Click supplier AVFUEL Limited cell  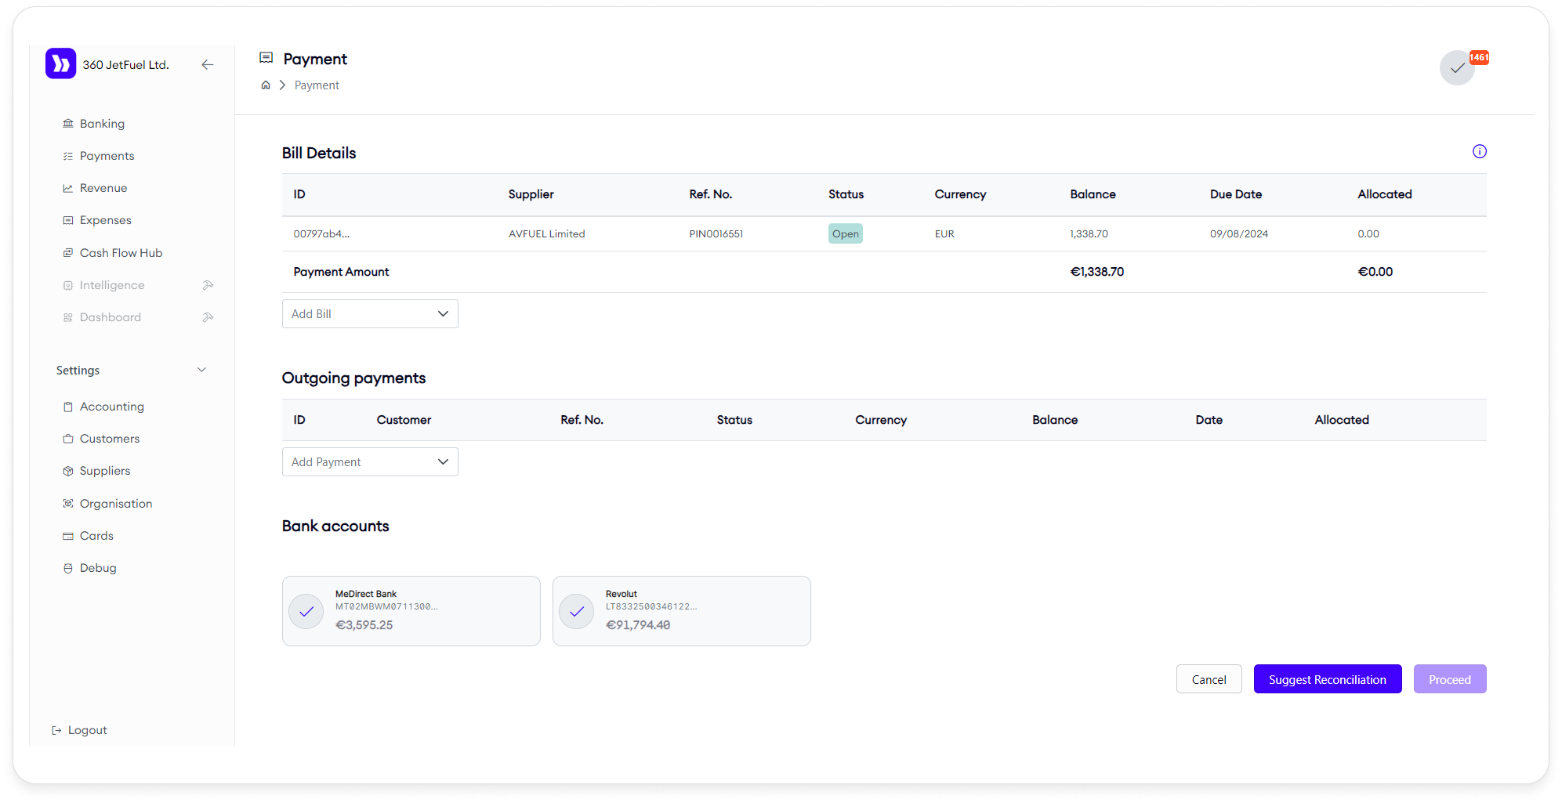(547, 233)
